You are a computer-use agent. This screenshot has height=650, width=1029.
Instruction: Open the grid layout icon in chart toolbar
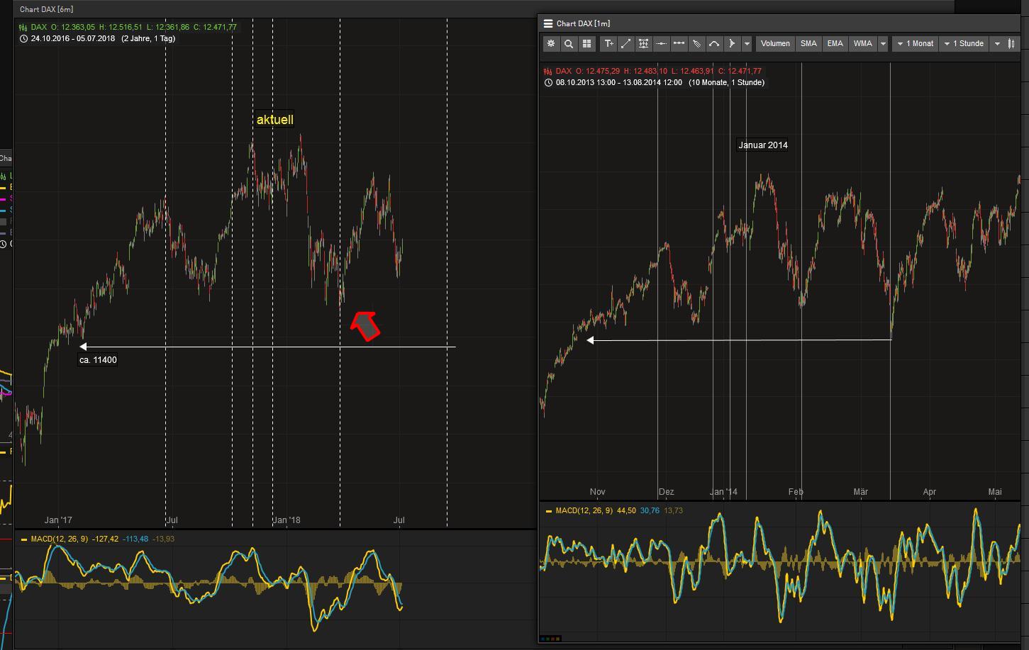[586, 44]
